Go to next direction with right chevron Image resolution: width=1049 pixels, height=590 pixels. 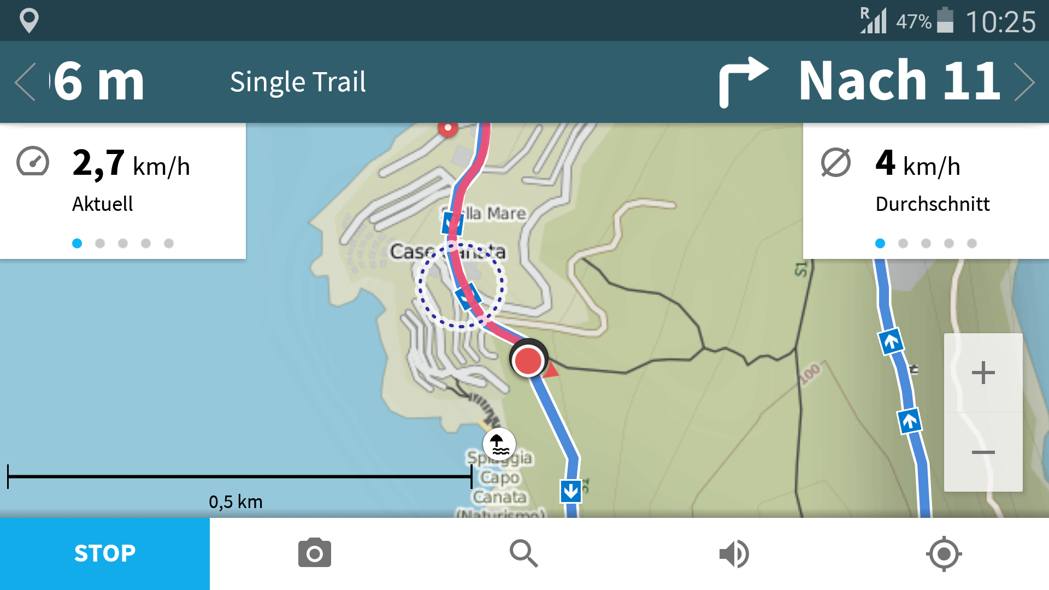pos(1024,82)
